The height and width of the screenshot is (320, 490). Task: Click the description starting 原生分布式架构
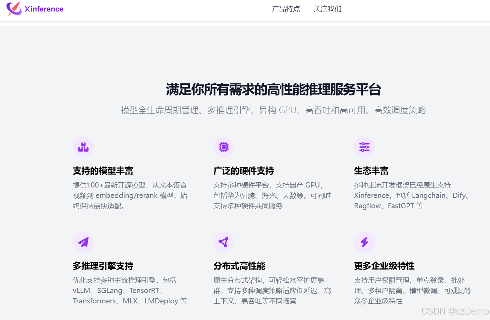click(272, 291)
